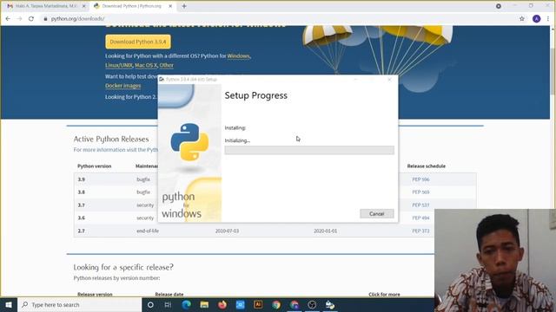Image resolution: width=556 pixels, height=312 pixels.
Task: Click the Python version column header
Action: click(95, 166)
